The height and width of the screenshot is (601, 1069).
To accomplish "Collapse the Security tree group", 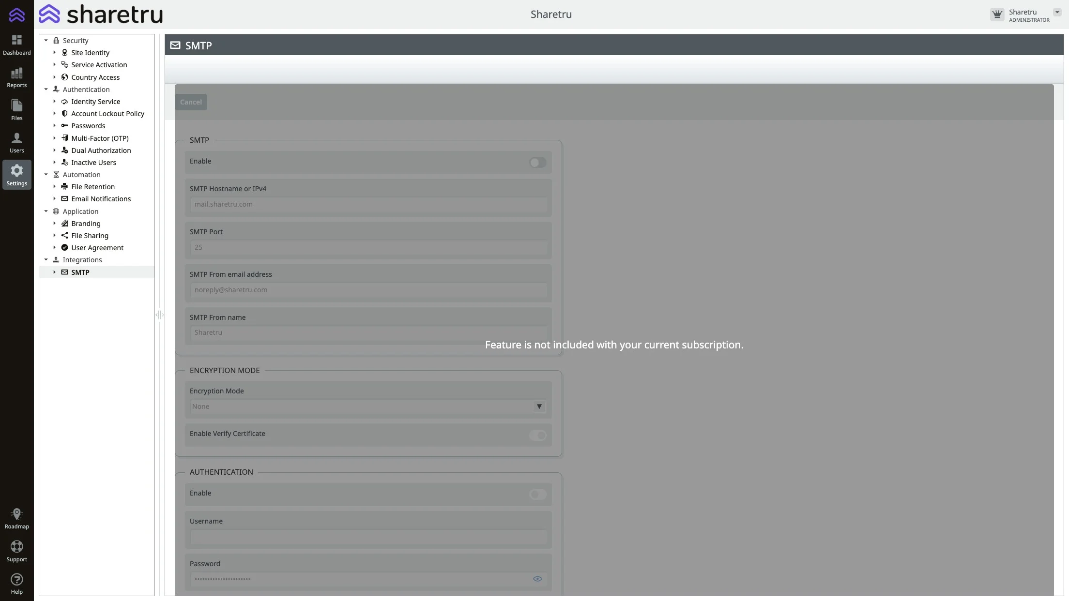I will (x=46, y=41).
